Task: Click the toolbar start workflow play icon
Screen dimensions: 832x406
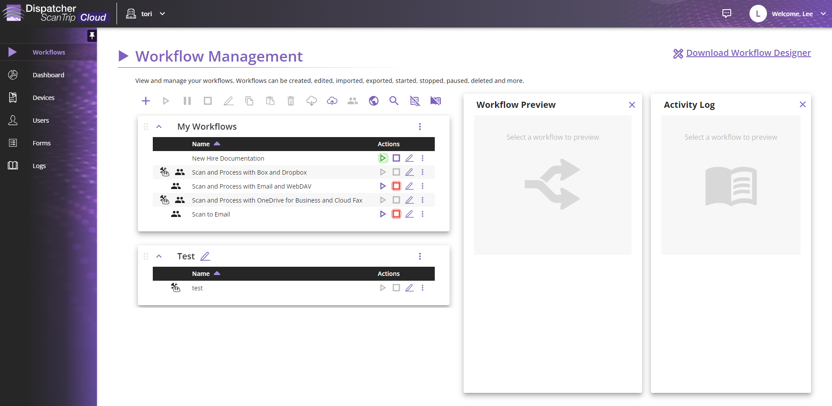Action: pyautogui.click(x=166, y=101)
